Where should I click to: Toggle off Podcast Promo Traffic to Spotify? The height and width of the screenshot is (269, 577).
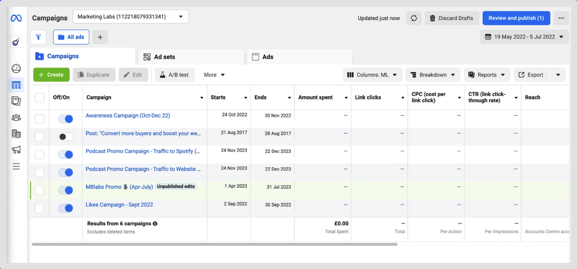tap(66, 155)
